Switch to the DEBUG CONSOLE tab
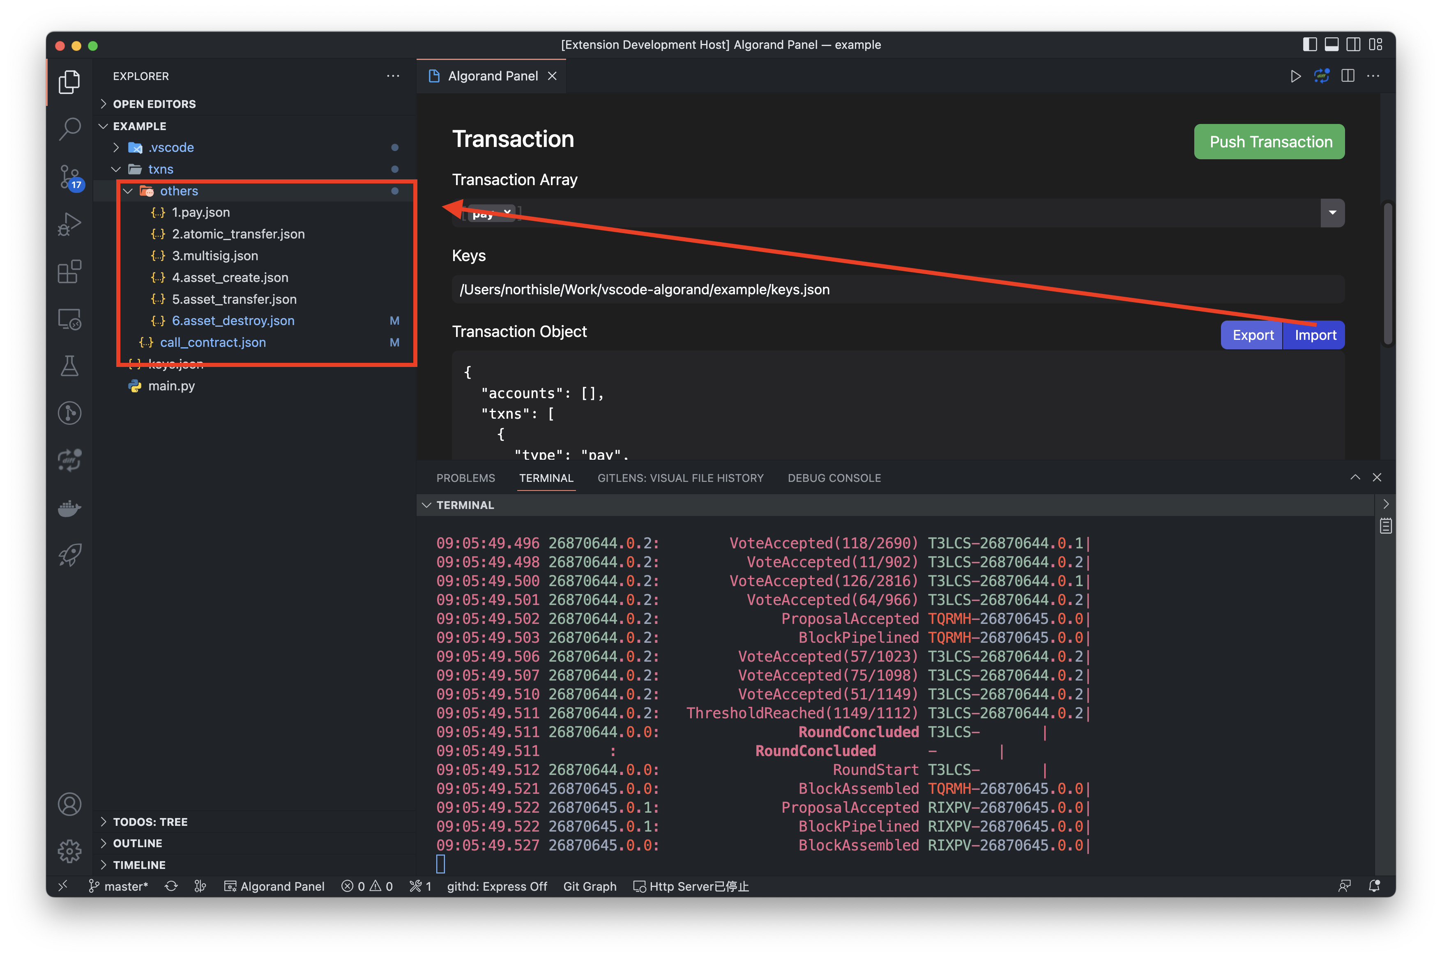The height and width of the screenshot is (958, 1442). 834,478
